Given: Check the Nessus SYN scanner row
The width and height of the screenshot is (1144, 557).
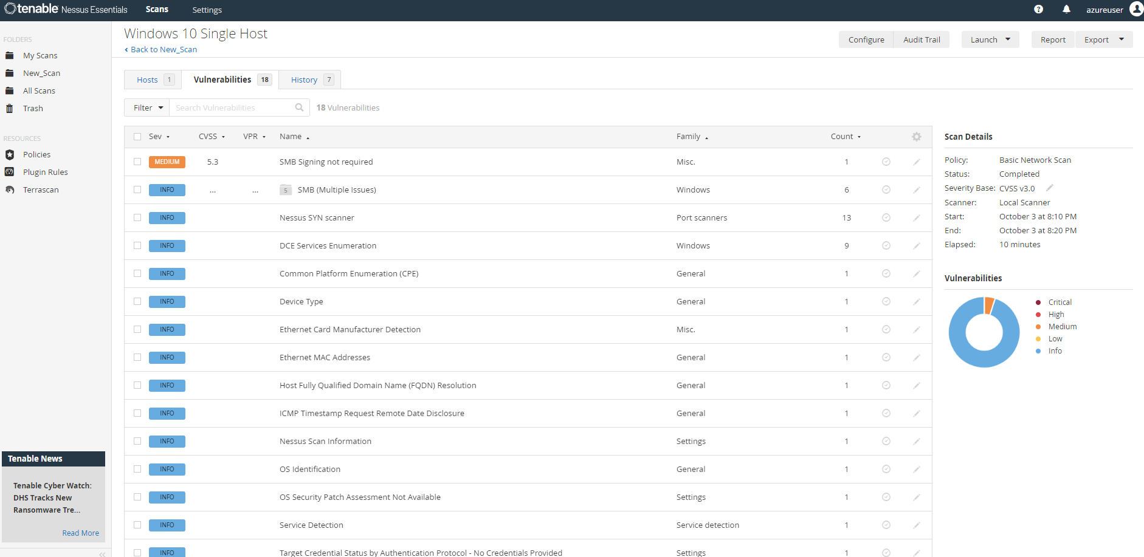Looking at the screenshot, I should click(137, 217).
